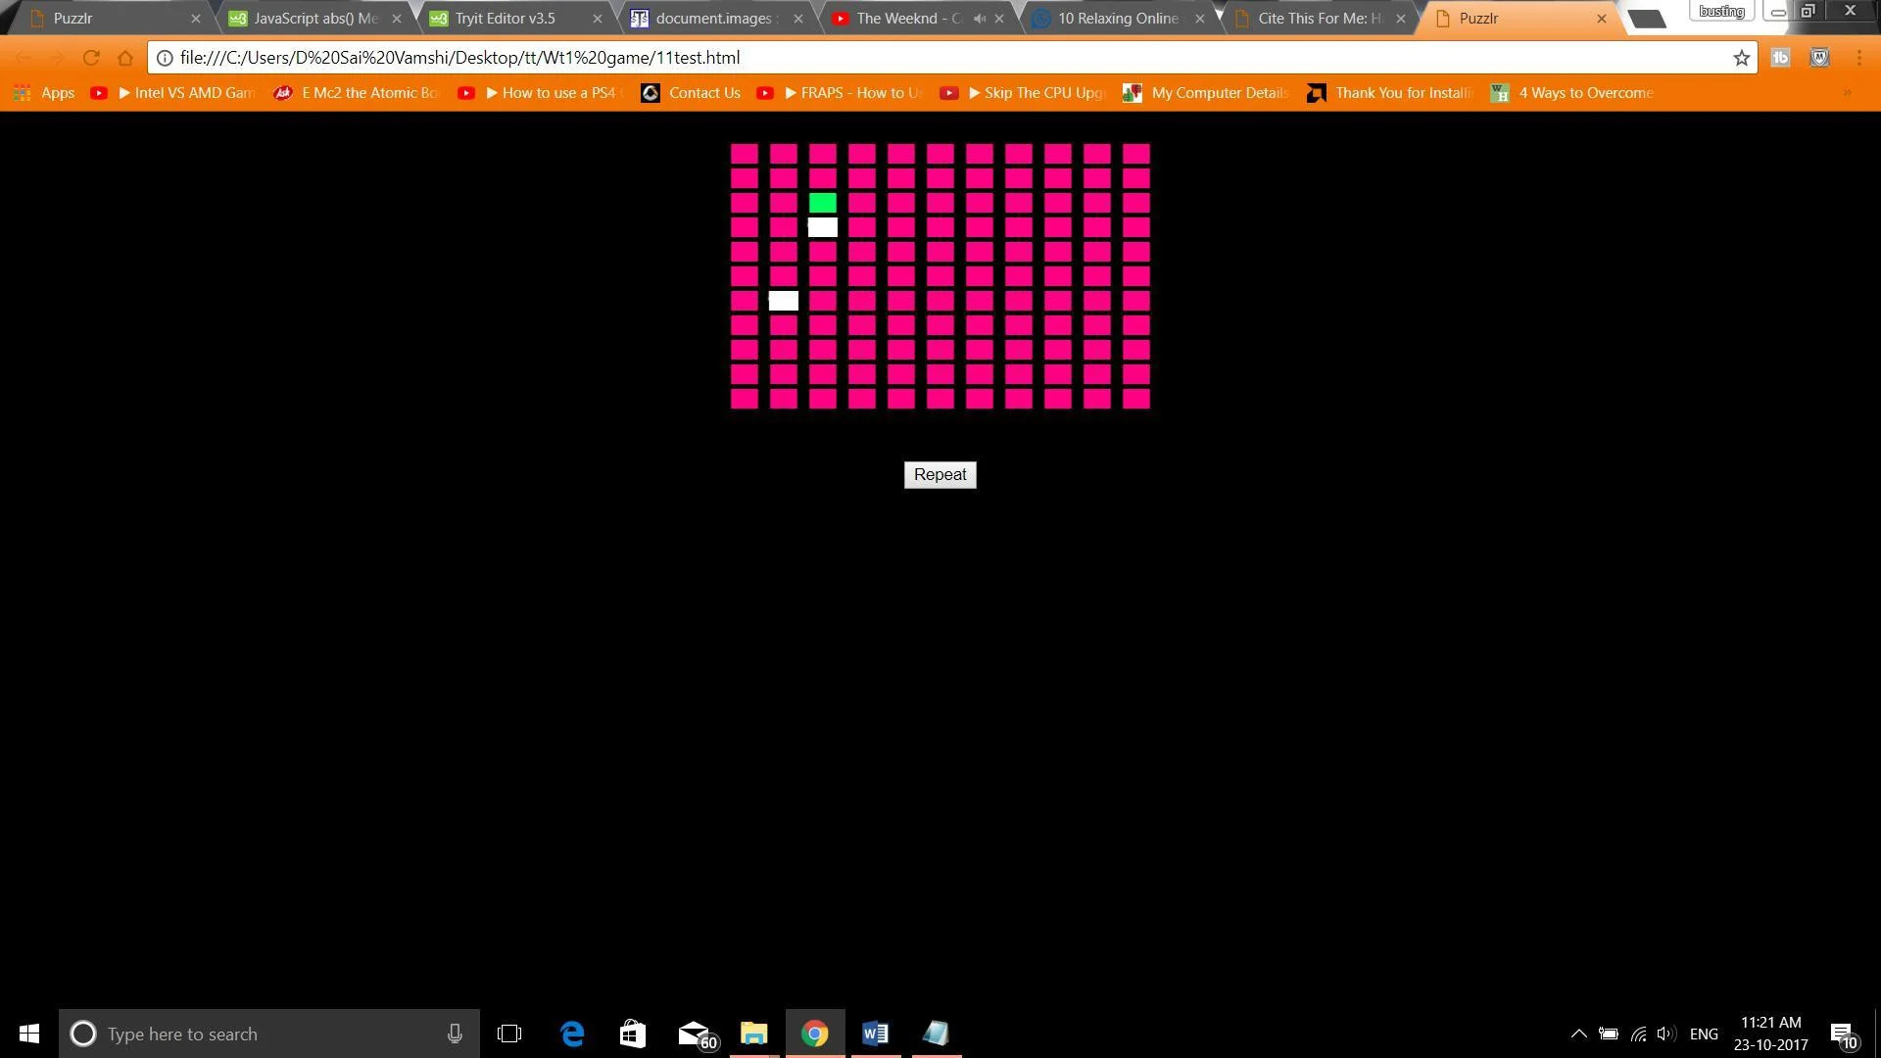Screen dimensions: 1881x1058
Task: Switch to the JavaScript abs() tab
Action: pos(315,19)
